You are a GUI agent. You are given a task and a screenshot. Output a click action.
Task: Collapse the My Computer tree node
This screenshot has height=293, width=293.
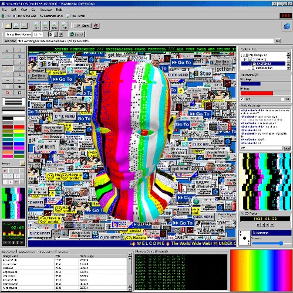point(243,55)
